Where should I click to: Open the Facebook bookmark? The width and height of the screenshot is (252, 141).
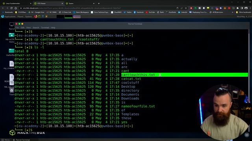tap(139, 12)
